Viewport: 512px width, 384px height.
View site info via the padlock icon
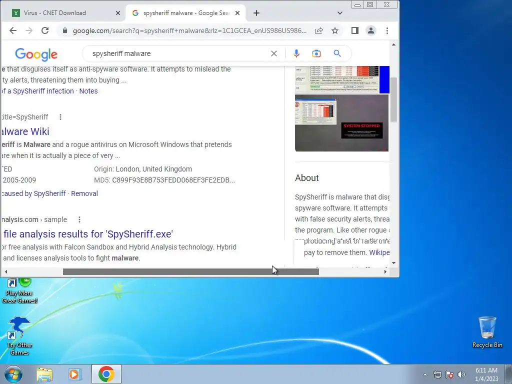65,30
